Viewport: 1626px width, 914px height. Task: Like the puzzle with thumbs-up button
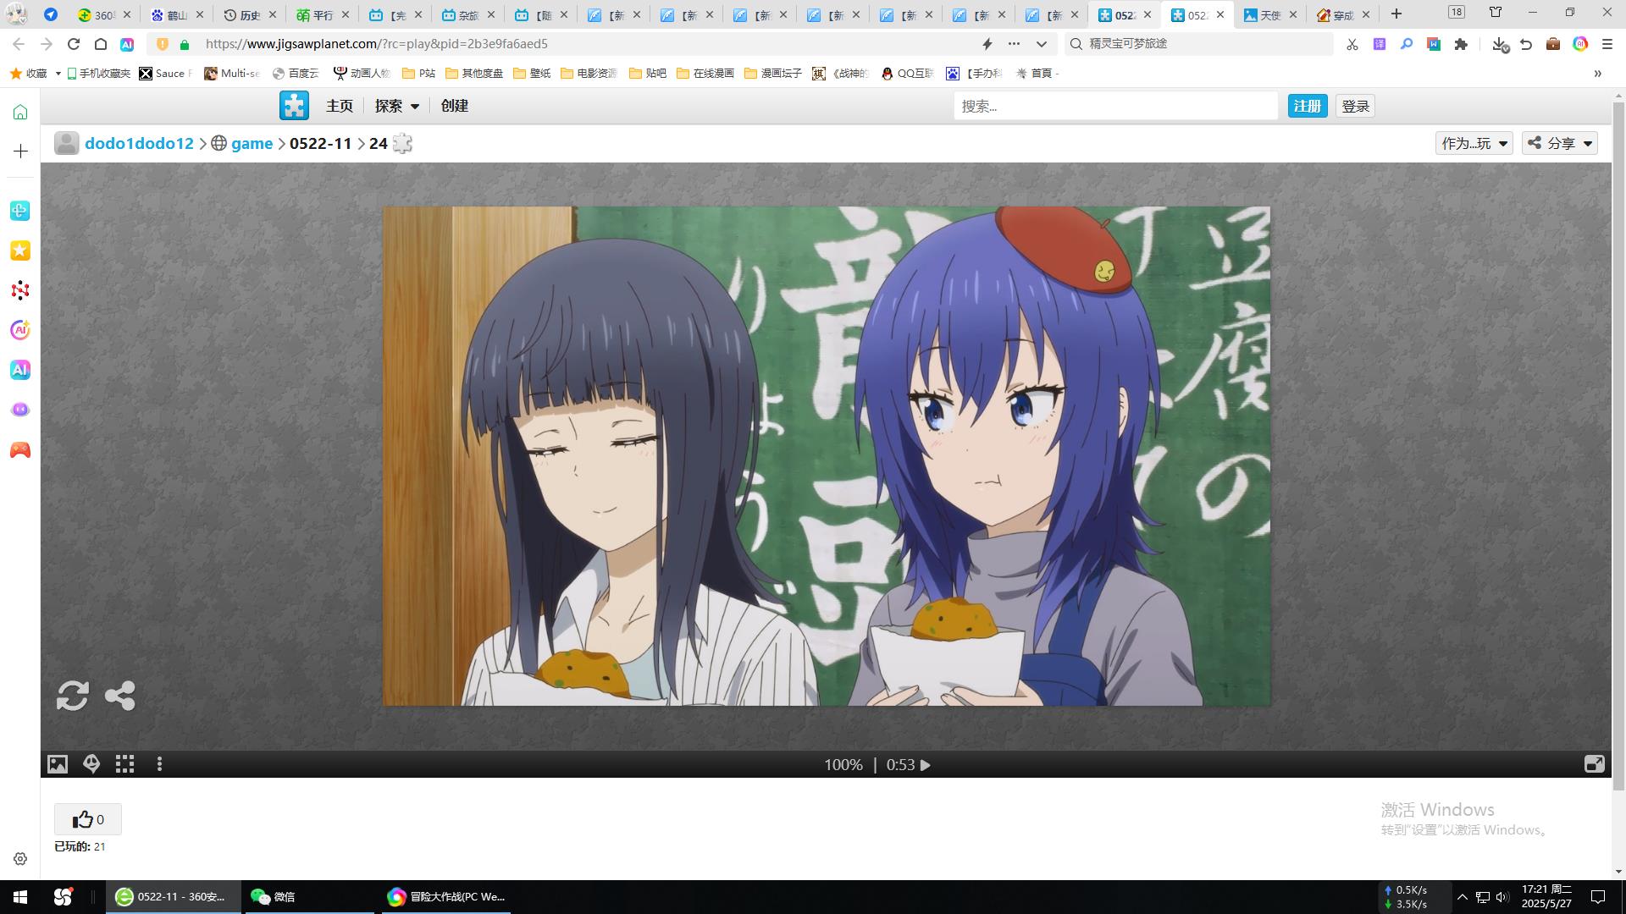click(88, 819)
